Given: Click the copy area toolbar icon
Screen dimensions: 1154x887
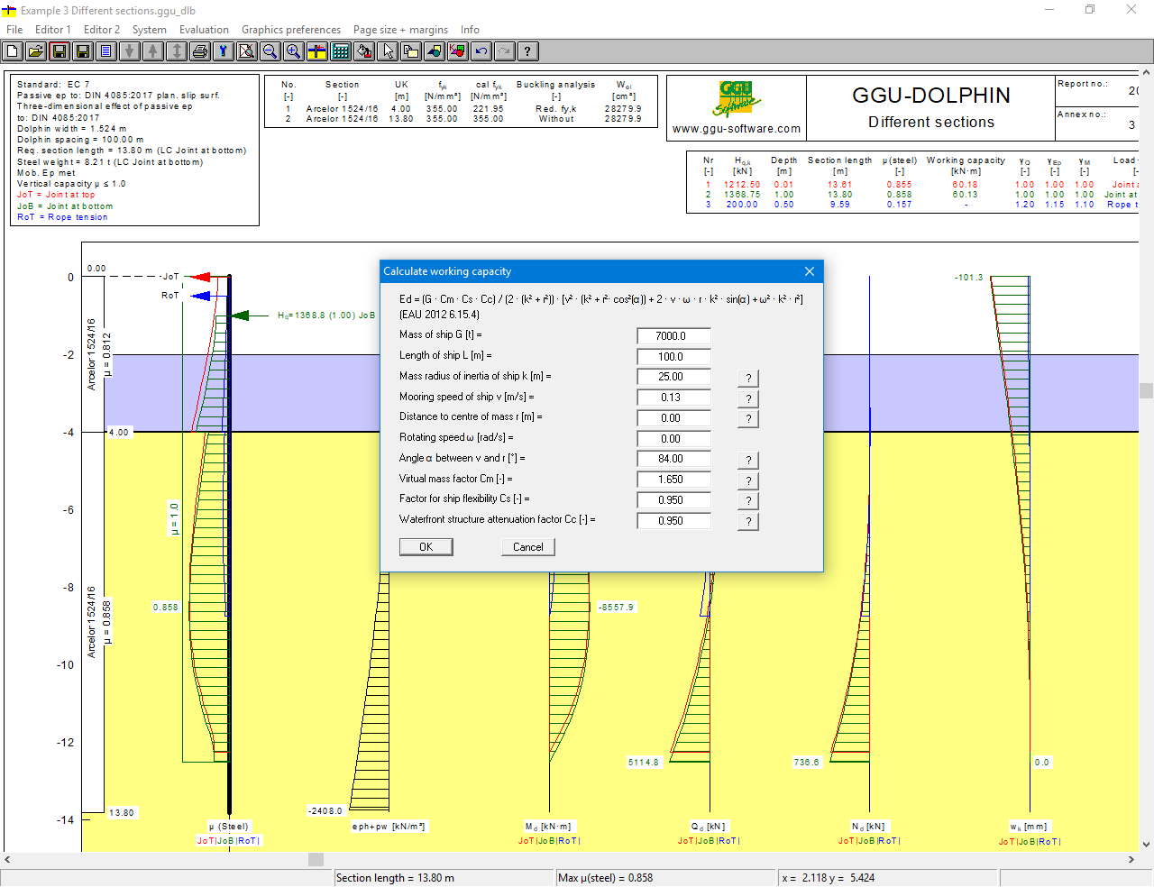Looking at the screenshot, I should [x=411, y=51].
